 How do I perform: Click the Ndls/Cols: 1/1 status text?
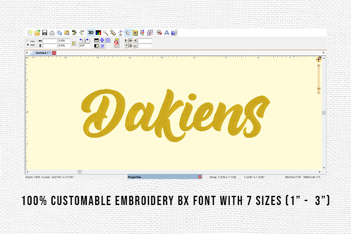click(312, 177)
